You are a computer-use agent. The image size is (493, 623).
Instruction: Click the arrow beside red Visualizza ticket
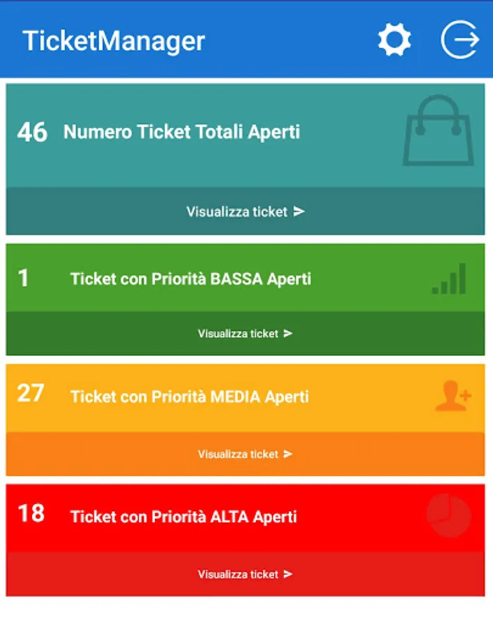tap(288, 574)
